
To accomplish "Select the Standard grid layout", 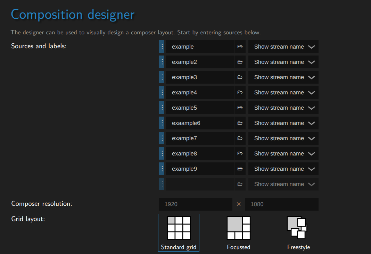I will [179, 232].
